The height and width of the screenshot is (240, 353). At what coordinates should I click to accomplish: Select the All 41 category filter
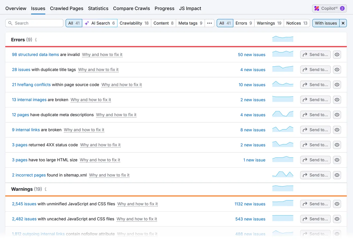pos(74,23)
